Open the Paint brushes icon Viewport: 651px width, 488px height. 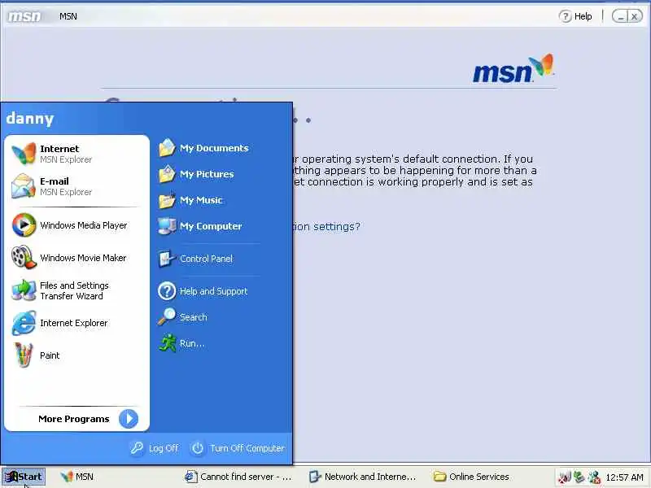pyautogui.click(x=24, y=355)
